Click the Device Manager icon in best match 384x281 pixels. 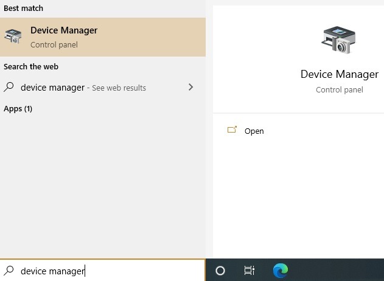pyautogui.click(x=13, y=36)
